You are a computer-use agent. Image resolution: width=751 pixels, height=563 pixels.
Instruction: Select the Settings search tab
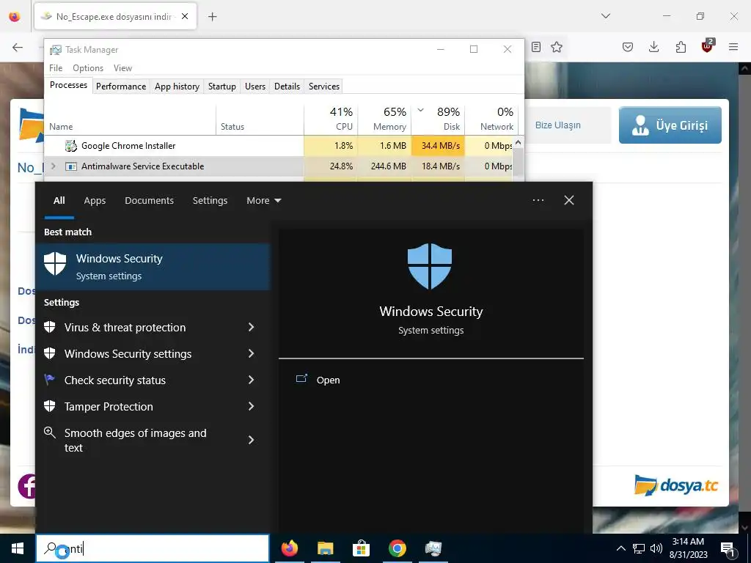[x=210, y=200]
